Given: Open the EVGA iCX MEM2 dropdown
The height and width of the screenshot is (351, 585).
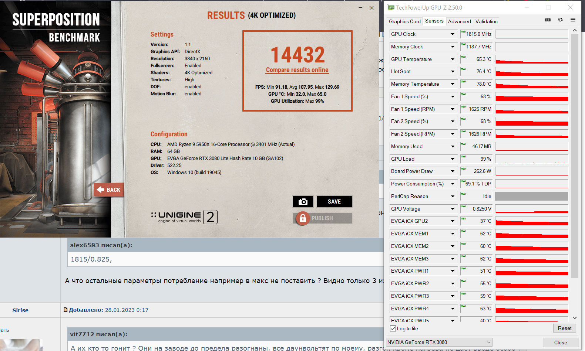Looking at the screenshot, I should pos(453,246).
